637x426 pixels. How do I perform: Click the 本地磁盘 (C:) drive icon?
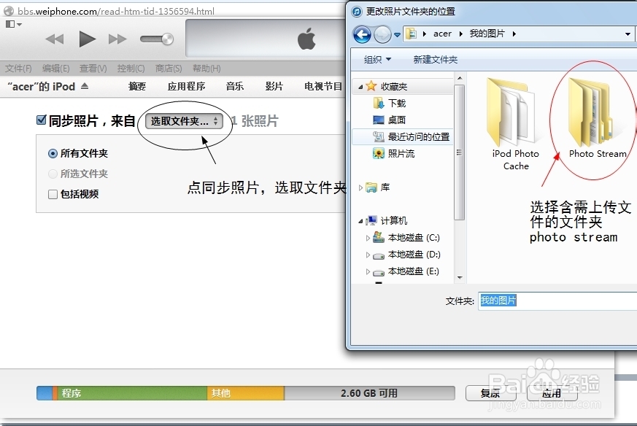tap(379, 237)
